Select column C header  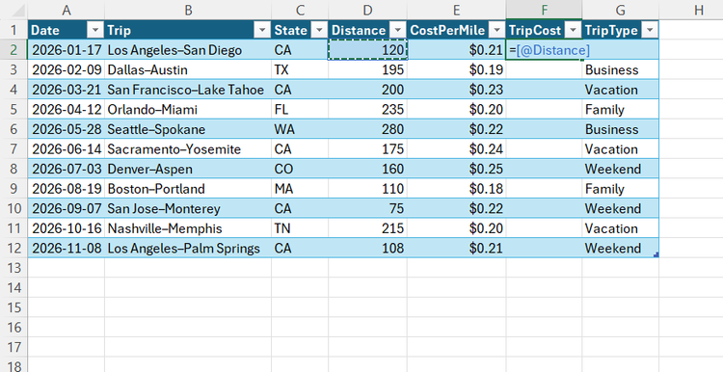tap(300, 10)
